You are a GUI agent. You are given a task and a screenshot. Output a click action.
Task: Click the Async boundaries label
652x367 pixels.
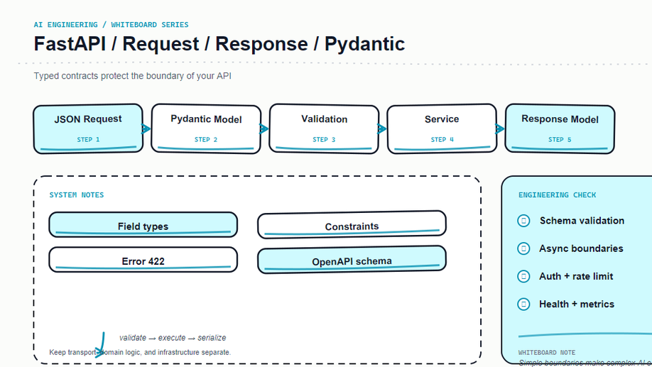581,248
